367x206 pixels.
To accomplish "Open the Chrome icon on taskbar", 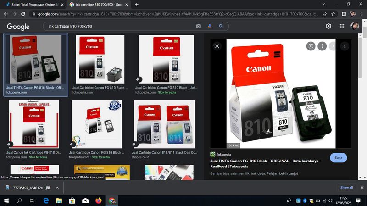I will (111, 200).
